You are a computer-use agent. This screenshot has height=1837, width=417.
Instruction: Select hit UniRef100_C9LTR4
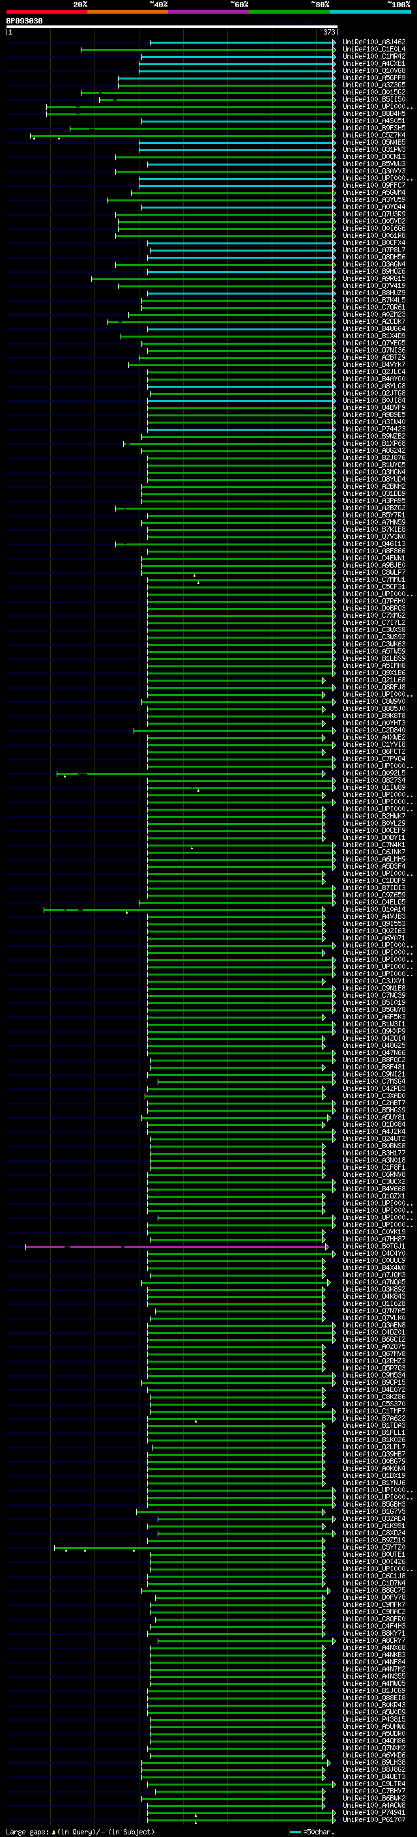pos(374,1784)
